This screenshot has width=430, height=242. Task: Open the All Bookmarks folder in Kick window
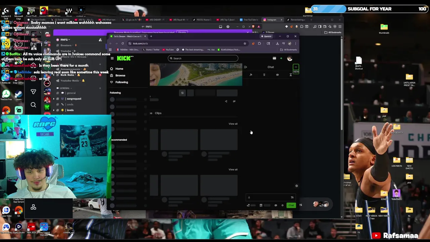pos(289,50)
